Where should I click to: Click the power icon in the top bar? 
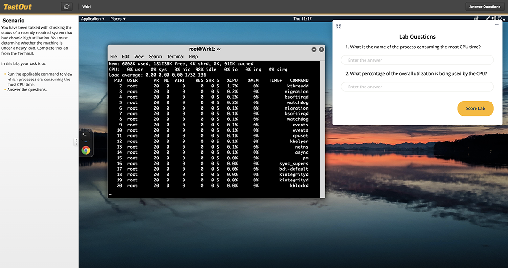click(x=500, y=19)
